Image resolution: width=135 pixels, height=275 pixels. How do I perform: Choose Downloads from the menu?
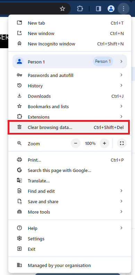[70, 96]
